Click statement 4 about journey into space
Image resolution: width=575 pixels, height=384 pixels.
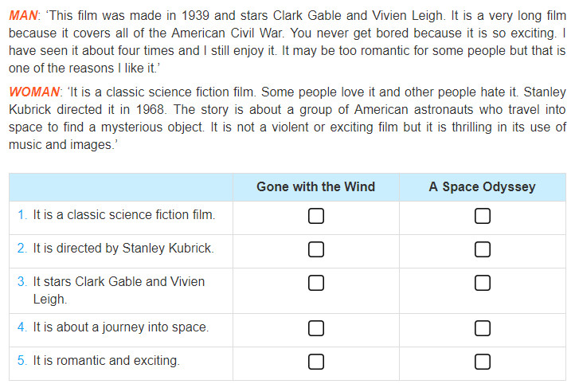(x=121, y=327)
